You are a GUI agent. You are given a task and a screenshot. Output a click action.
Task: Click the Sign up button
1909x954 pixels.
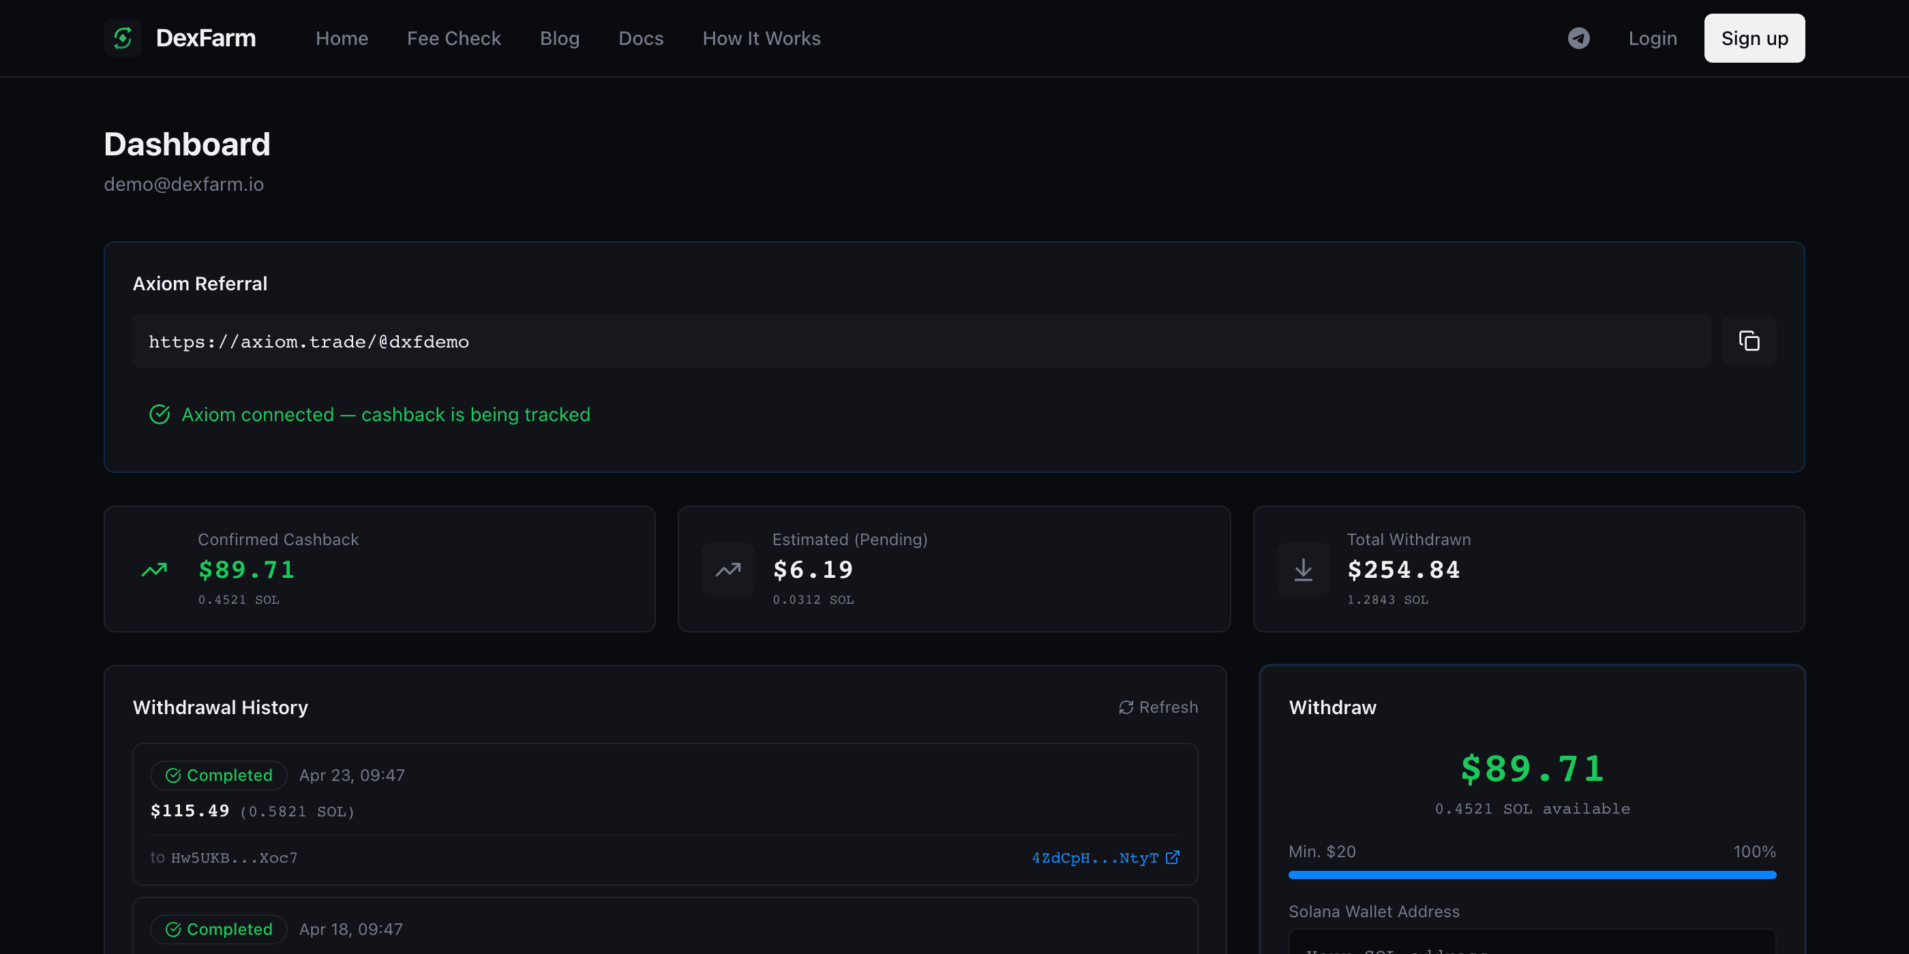(x=1754, y=39)
